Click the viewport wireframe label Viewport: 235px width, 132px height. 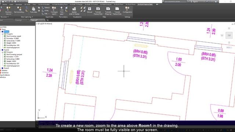tap(44, 23)
